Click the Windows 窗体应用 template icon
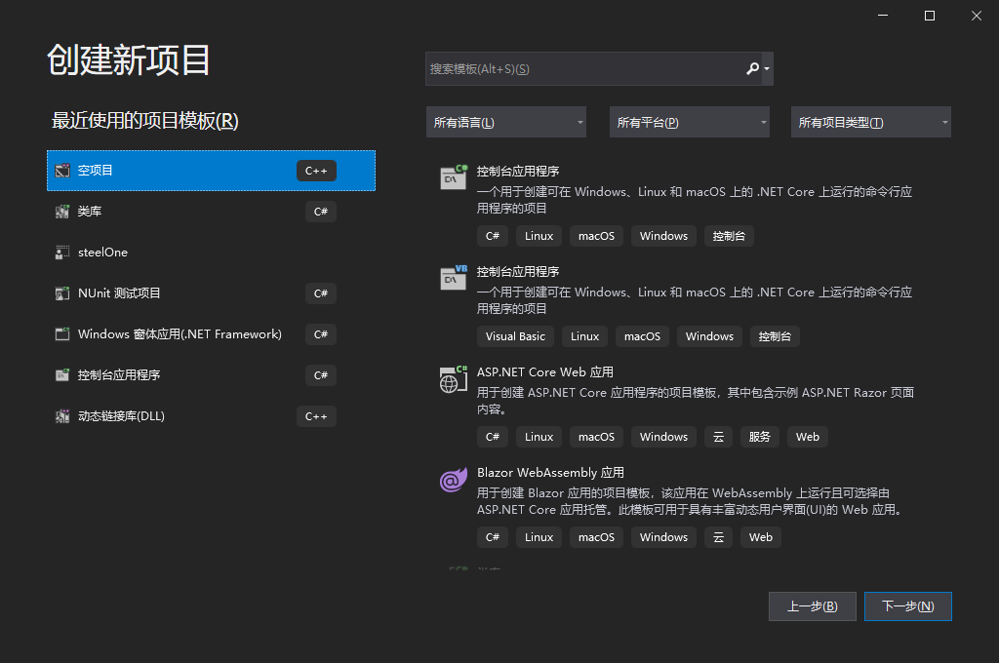The height and width of the screenshot is (663, 999). click(62, 333)
